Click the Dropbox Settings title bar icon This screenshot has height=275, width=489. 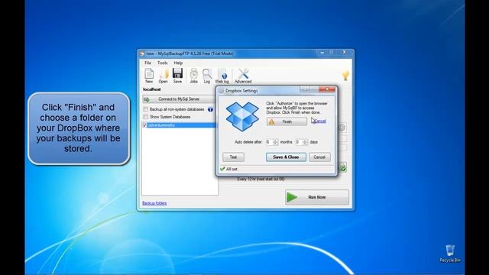[221, 91]
